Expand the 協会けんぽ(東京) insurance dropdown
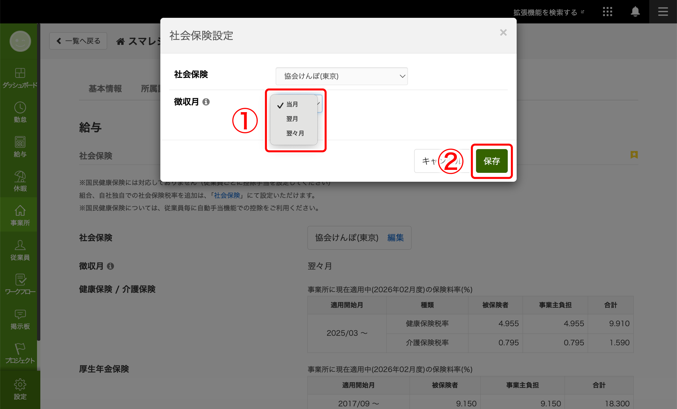Screen dimensions: 677x409 click(341, 76)
